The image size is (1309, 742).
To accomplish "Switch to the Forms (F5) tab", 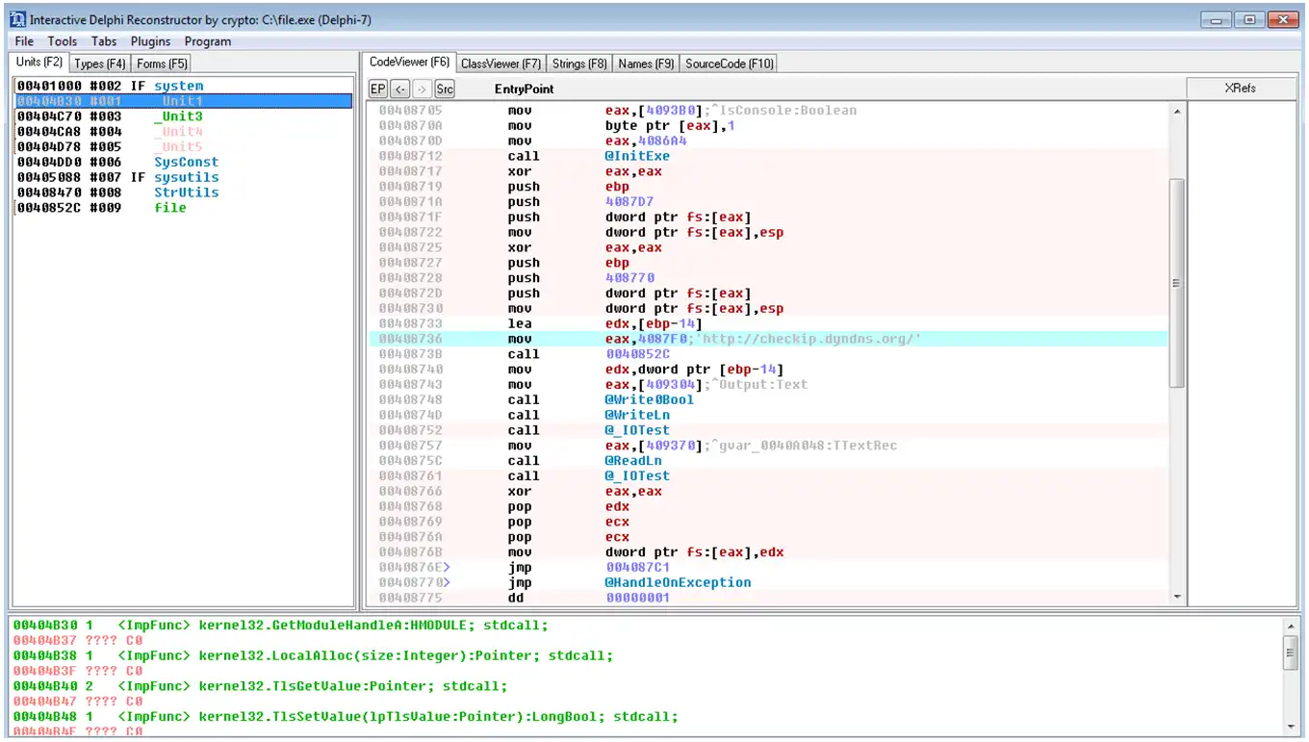I will [162, 64].
